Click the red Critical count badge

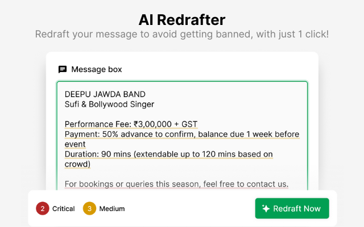tap(42, 208)
